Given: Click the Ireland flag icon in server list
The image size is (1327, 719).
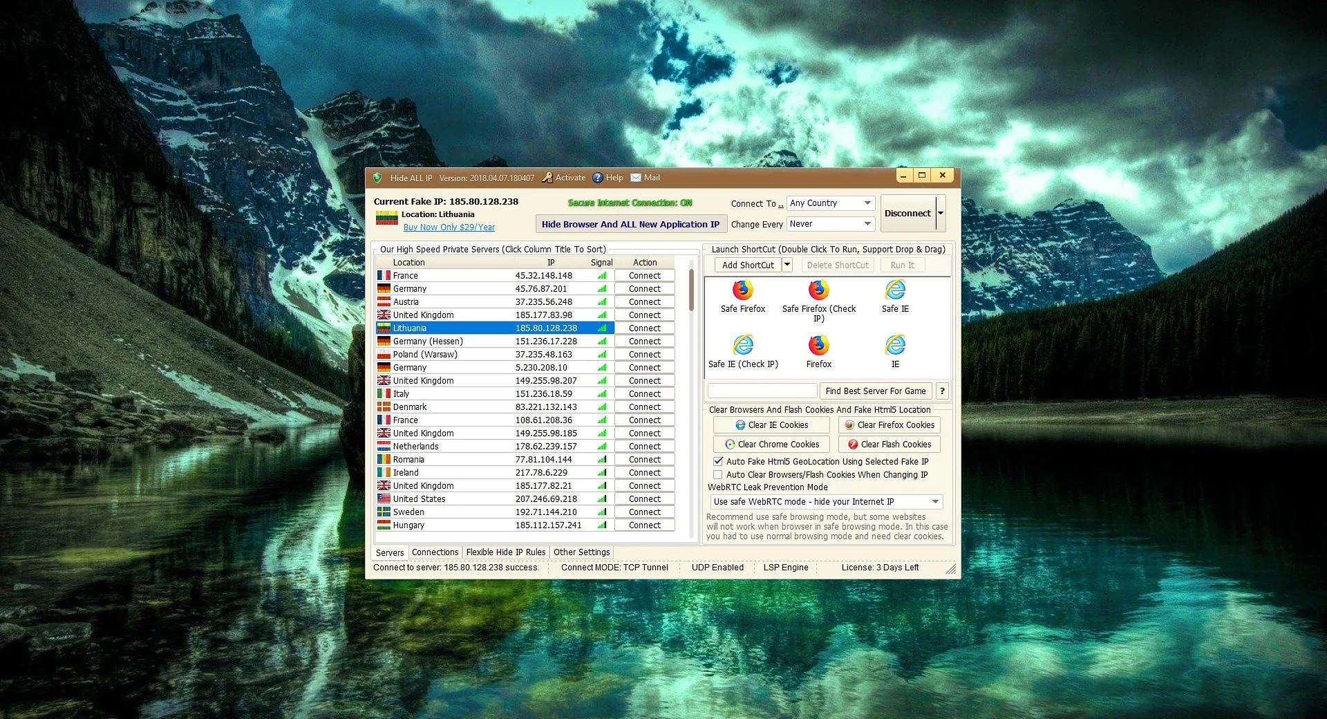Looking at the screenshot, I should pyautogui.click(x=384, y=472).
